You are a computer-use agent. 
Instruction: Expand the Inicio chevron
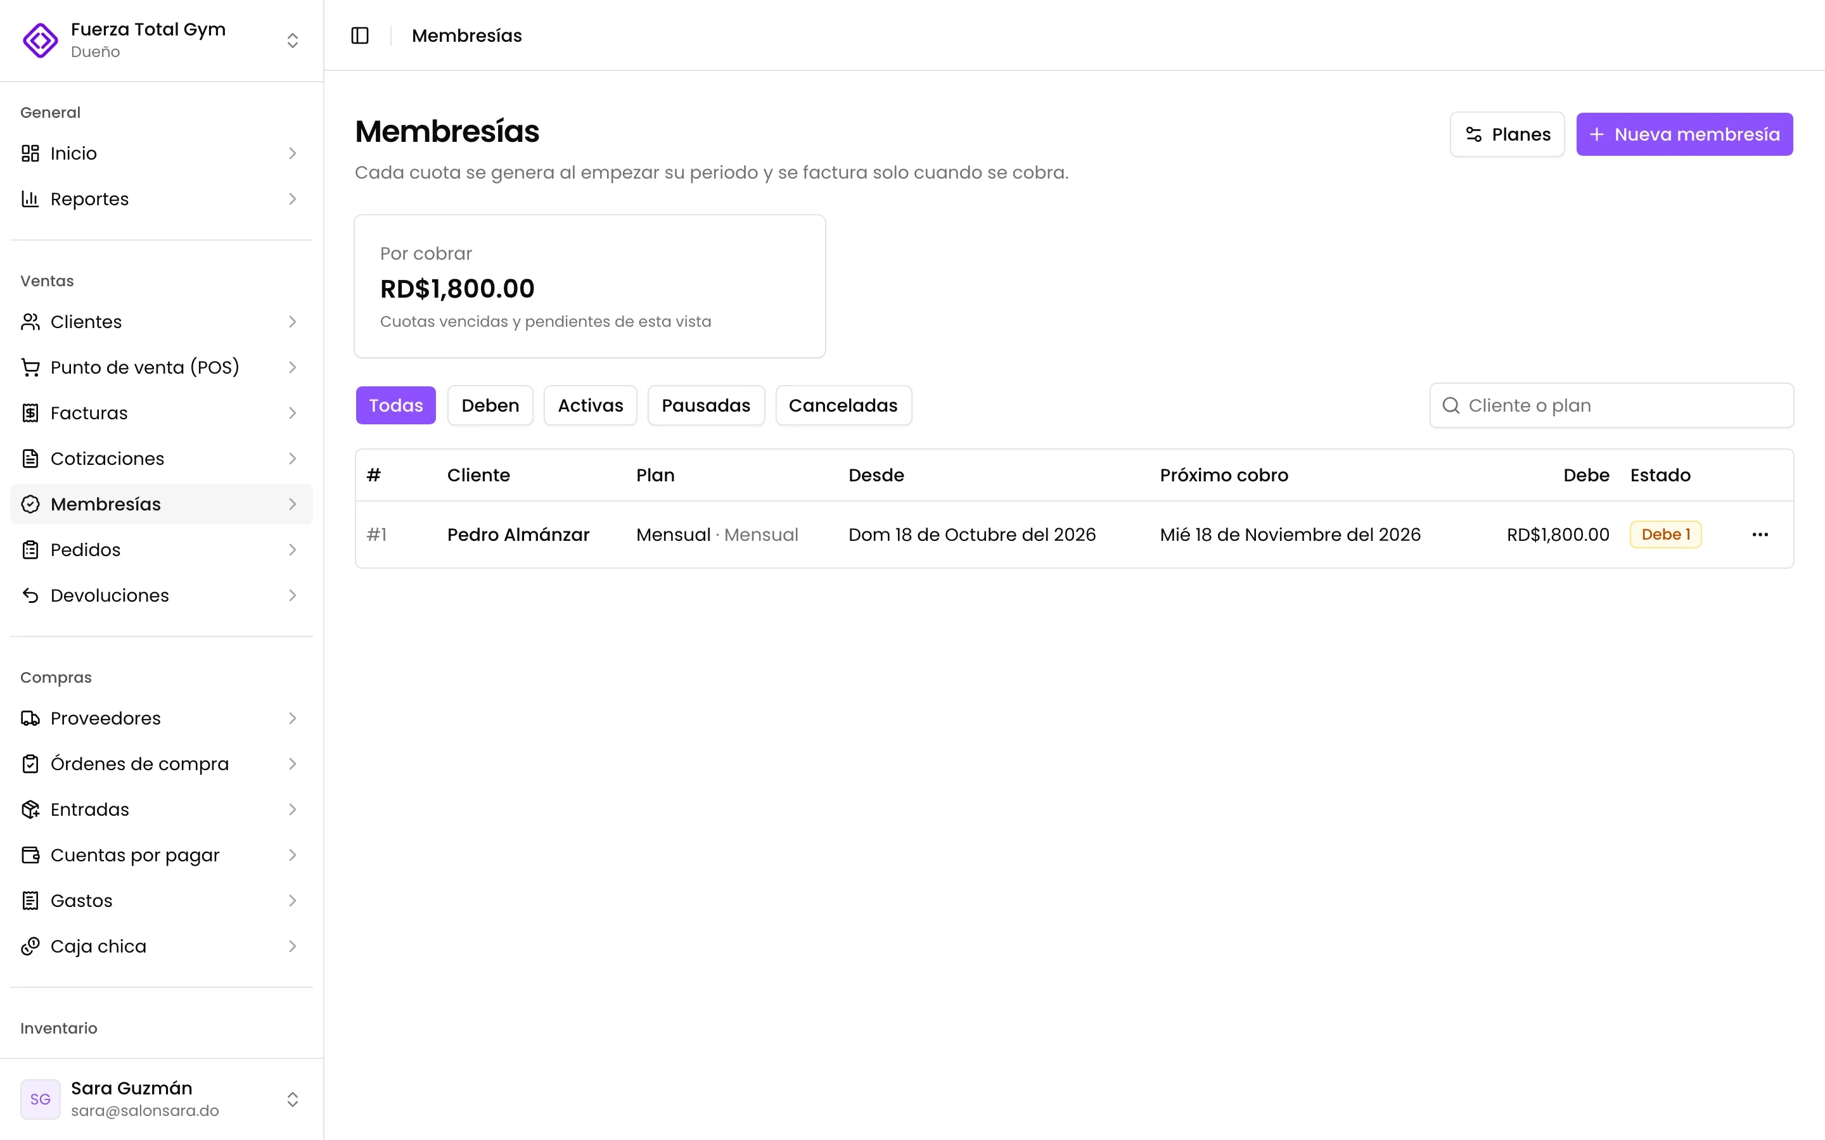tap(293, 153)
